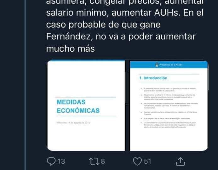Click the first bullet point under Introducción
This screenshot has width=218, height=170.
click(x=168, y=90)
